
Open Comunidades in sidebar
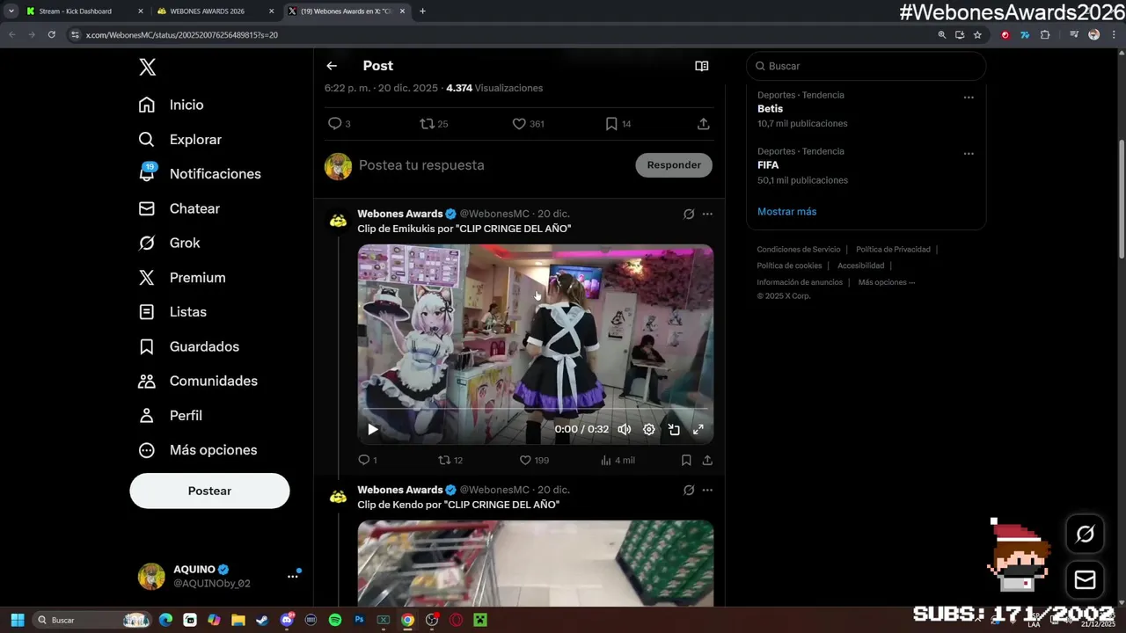(198, 381)
